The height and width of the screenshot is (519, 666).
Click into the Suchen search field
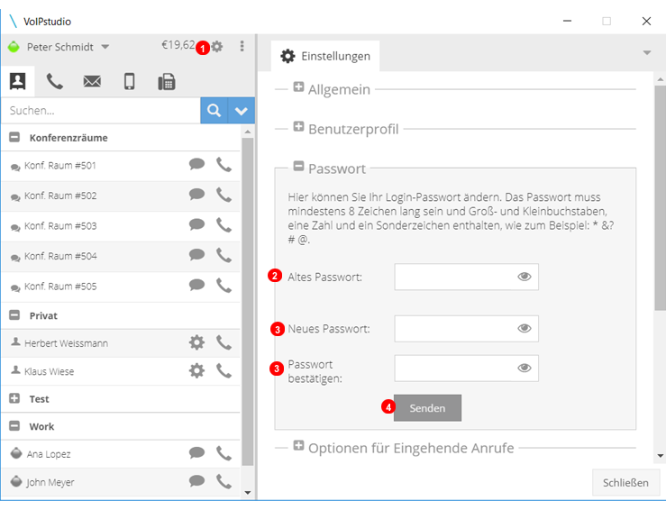[x=101, y=111]
